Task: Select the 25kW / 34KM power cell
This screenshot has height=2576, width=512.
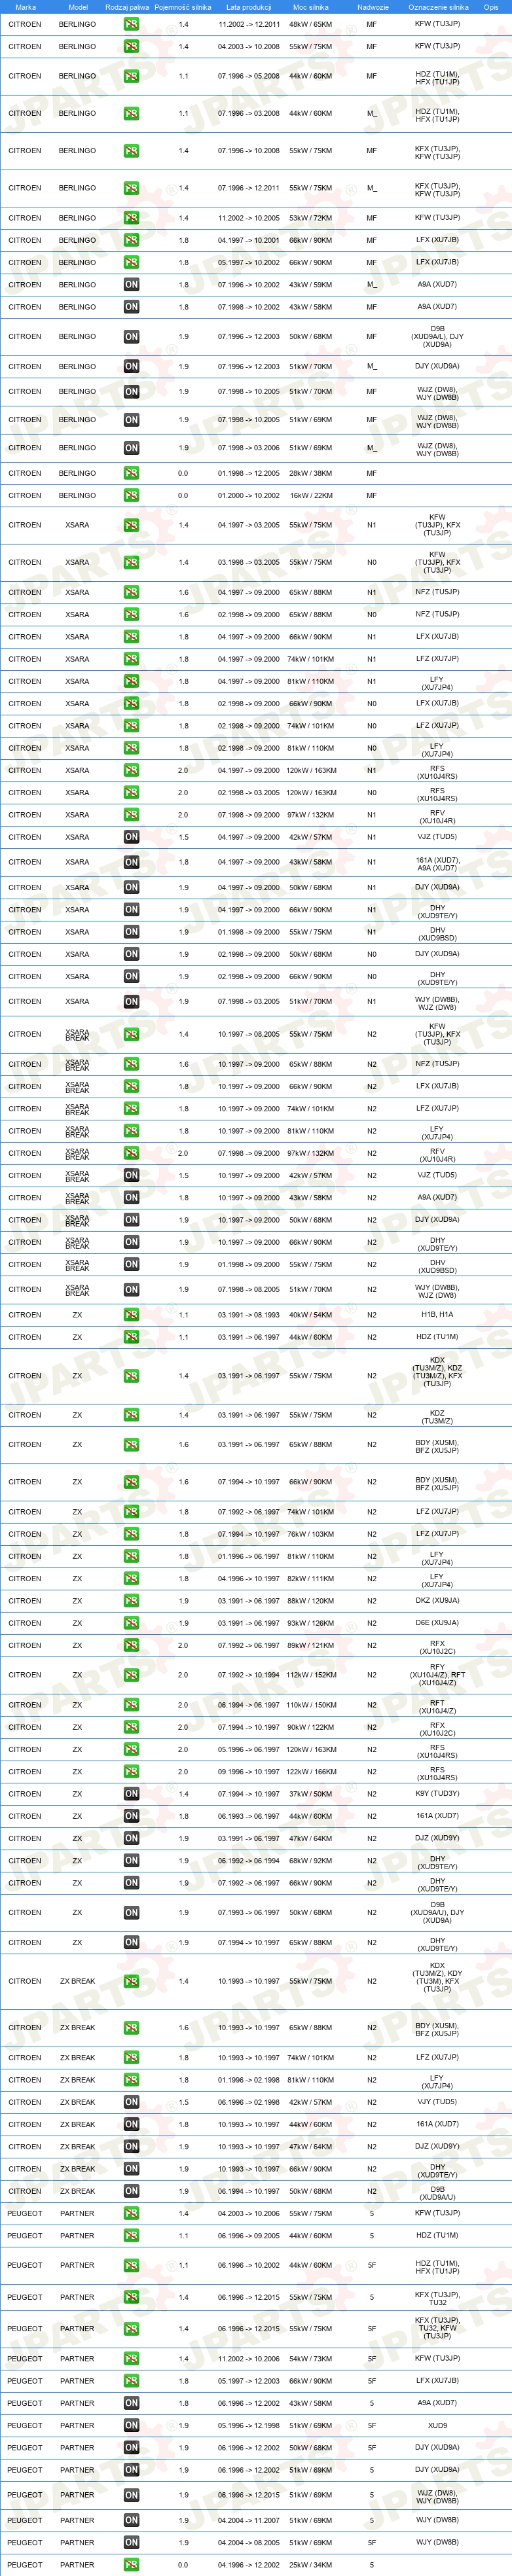Action: pos(311,2565)
